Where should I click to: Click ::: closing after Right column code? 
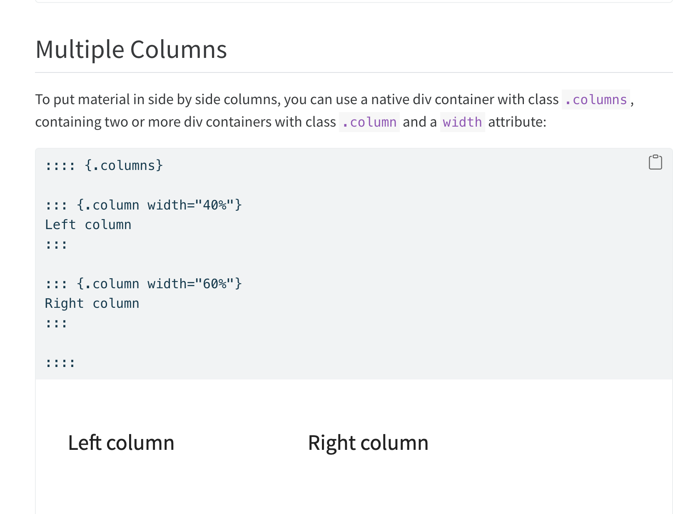point(56,324)
